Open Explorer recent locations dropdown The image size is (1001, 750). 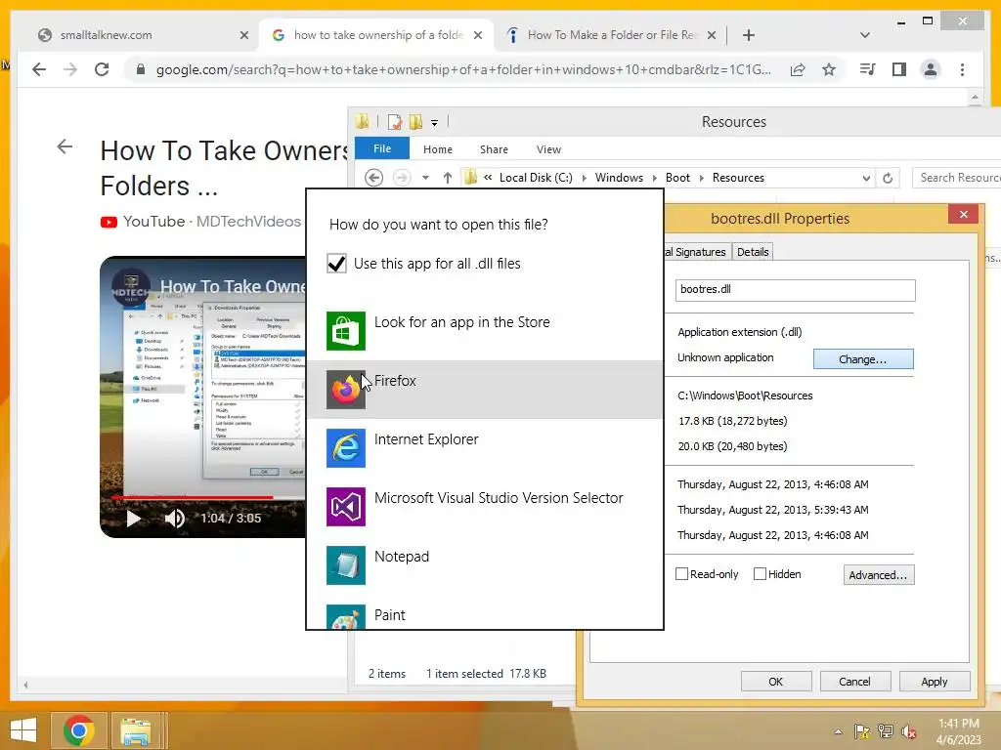425,178
